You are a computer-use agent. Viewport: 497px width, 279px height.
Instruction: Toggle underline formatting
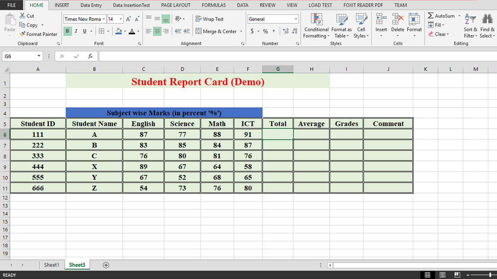(x=83, y=31)
